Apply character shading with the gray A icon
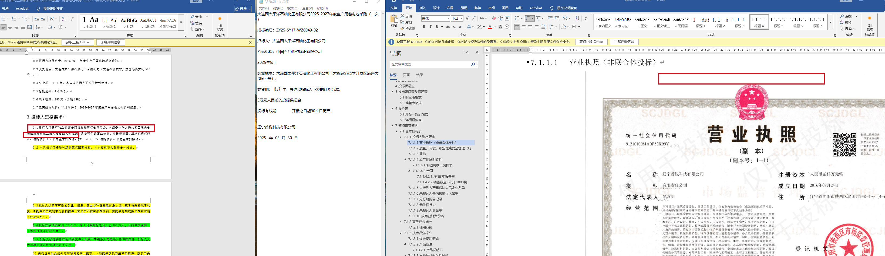The width and height of the screenshot is (885, 256). [x=500, y=27]
